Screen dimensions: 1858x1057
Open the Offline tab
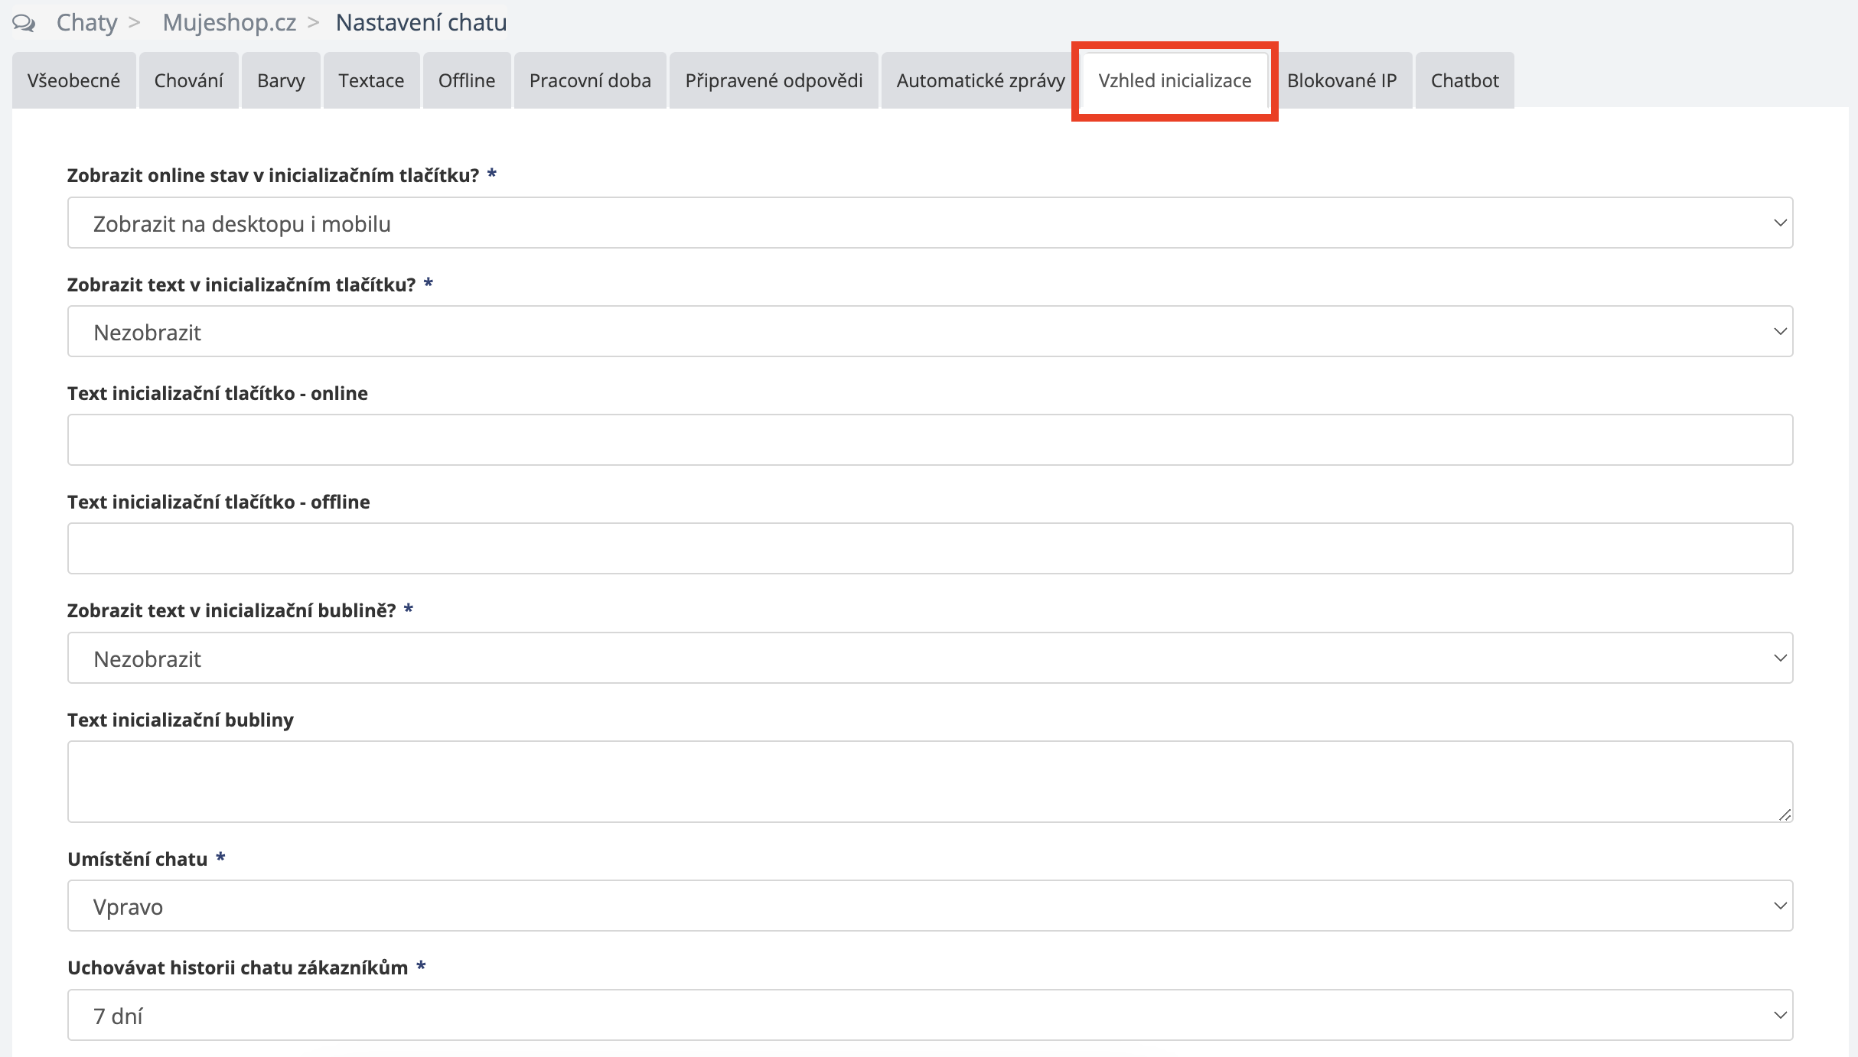pos(466,80)
